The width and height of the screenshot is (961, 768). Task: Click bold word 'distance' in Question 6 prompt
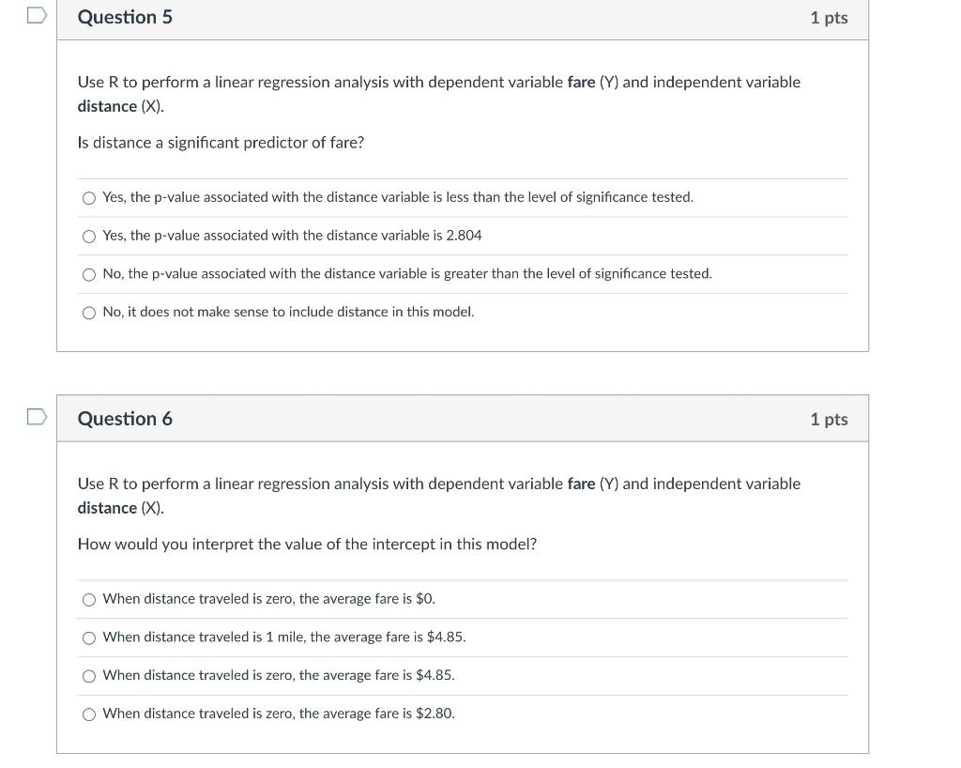click(x=107, y=508)
